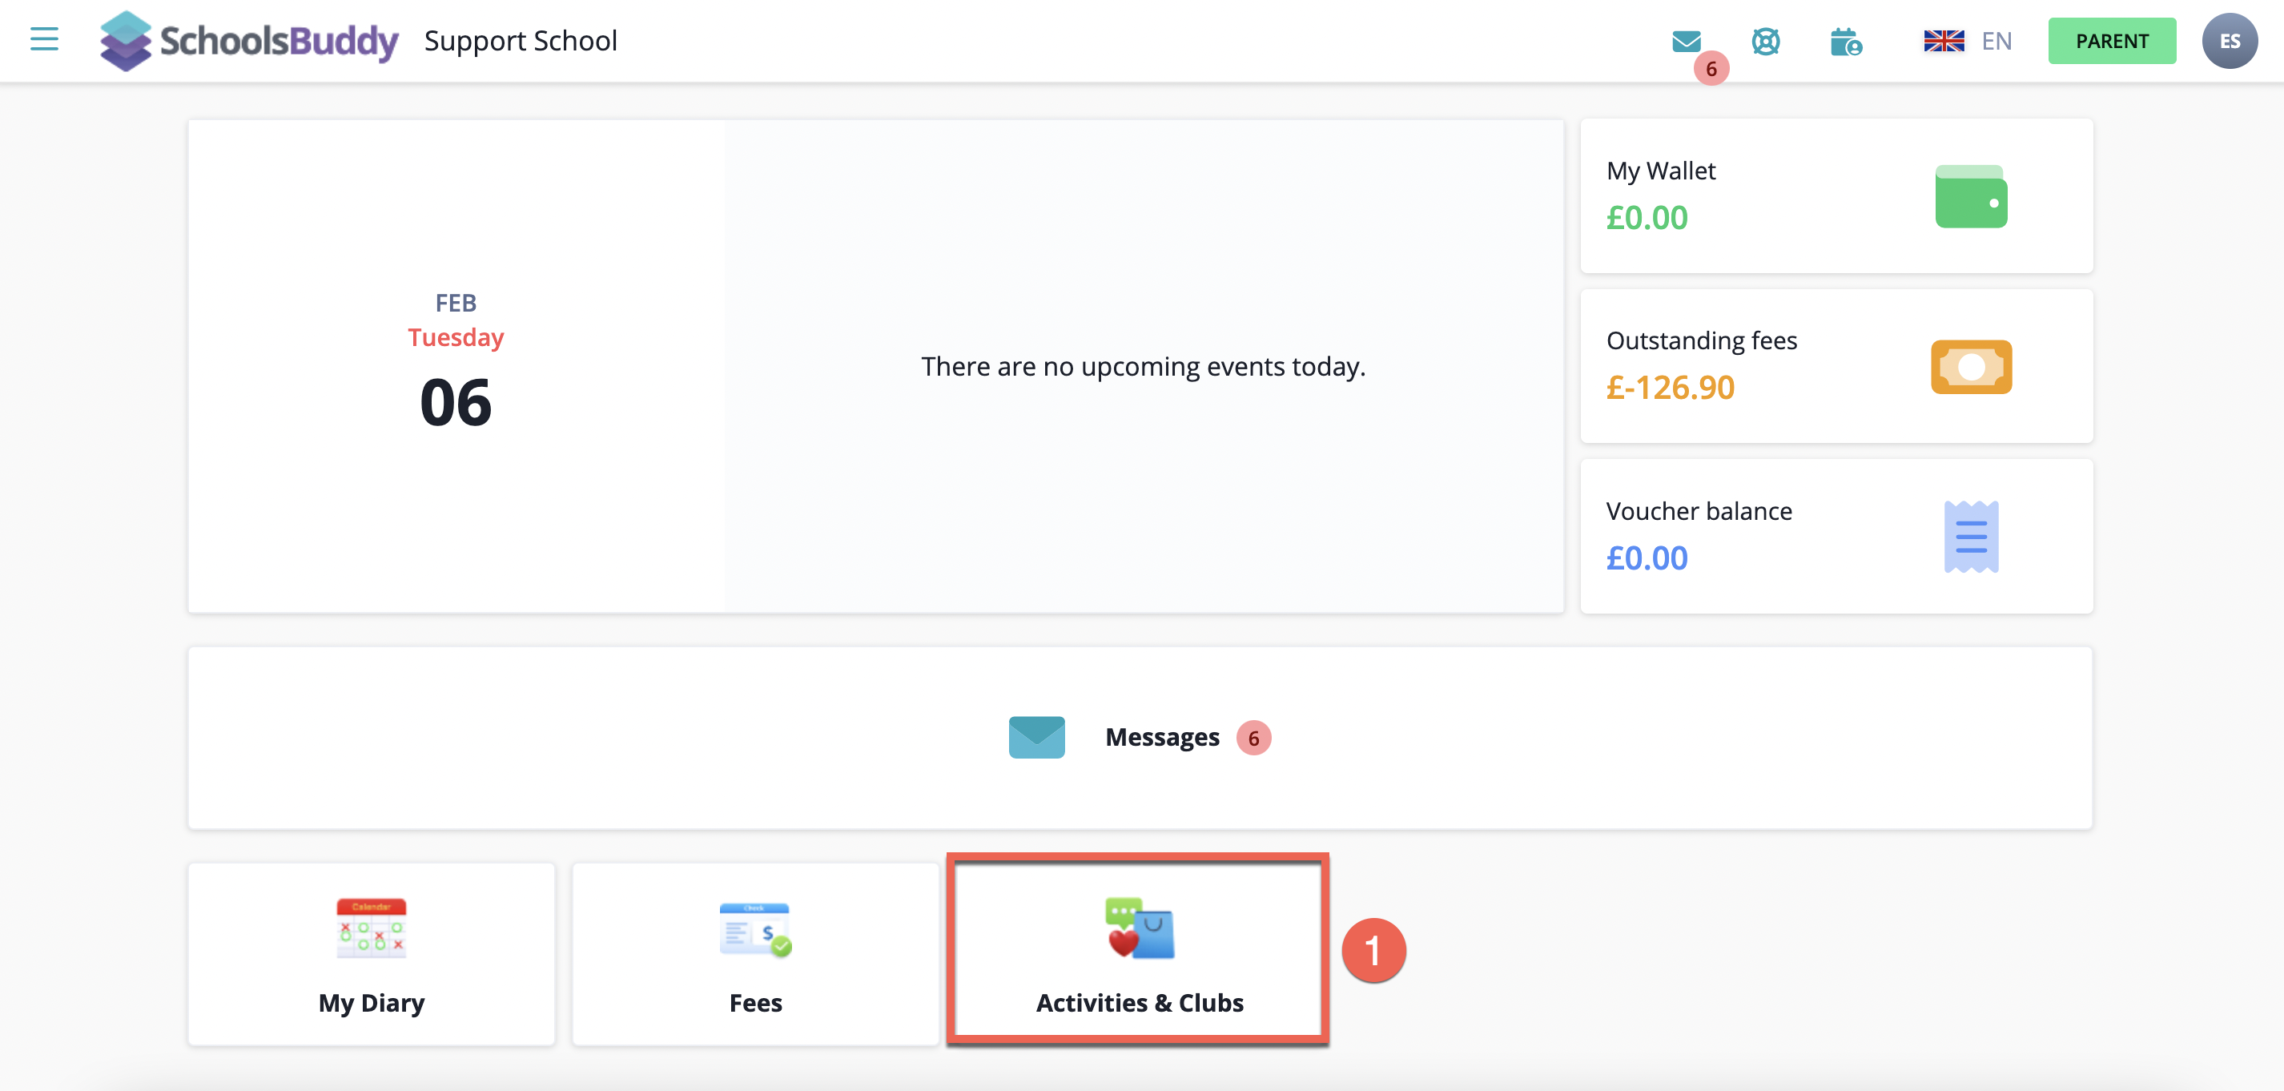
Task: Open the My Wallet green wallet icon
Action: pyautogui.click(x=1970, y=197)
